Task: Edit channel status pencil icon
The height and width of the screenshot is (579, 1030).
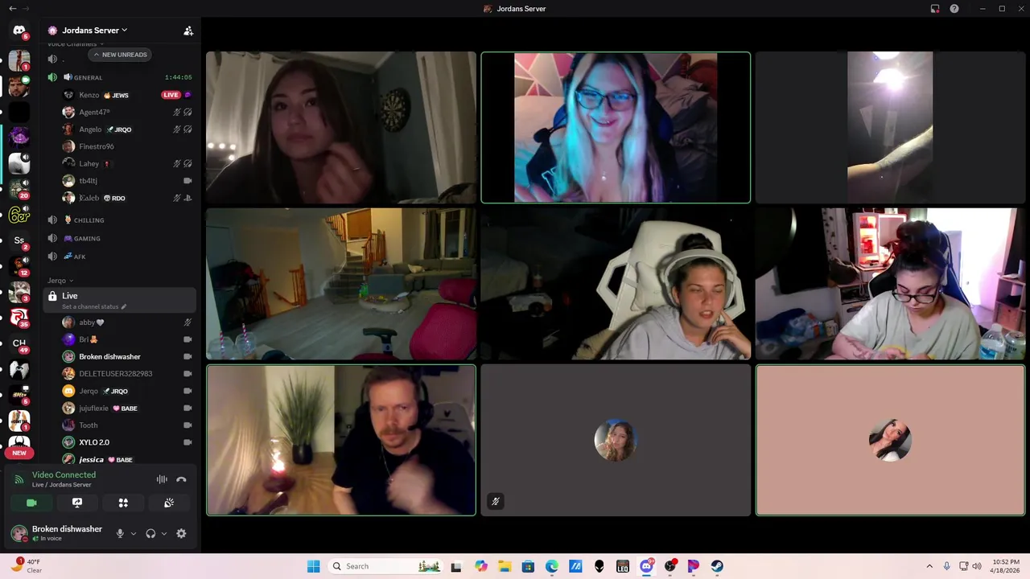Action: coord(124,307)
